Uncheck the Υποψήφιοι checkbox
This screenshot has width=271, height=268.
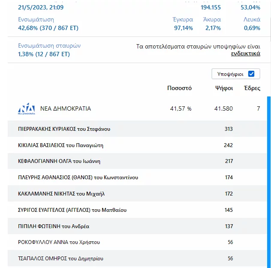[x=251, y=74]
